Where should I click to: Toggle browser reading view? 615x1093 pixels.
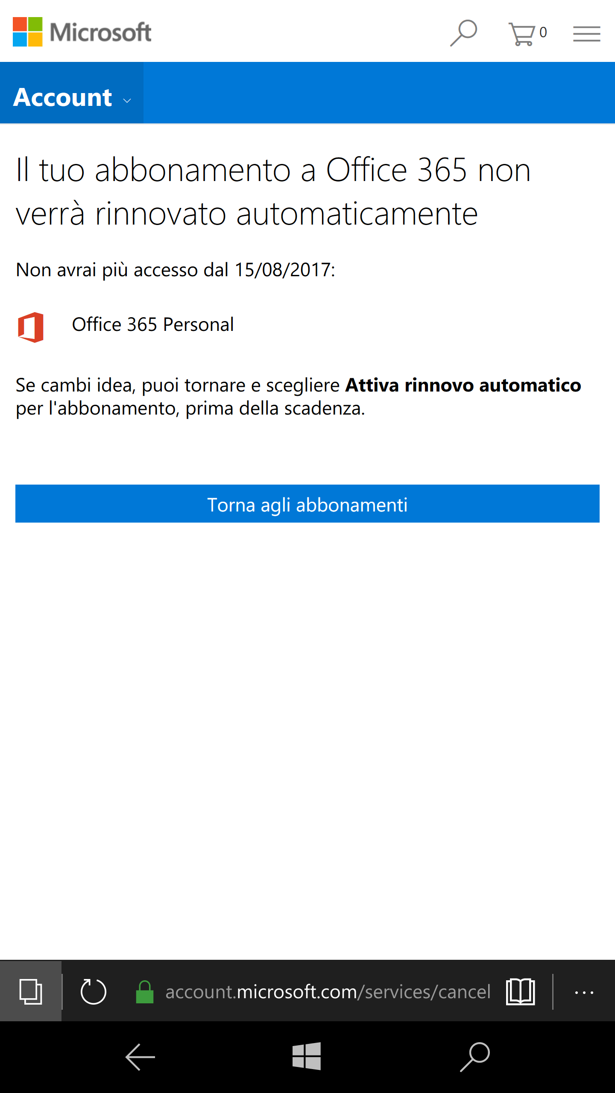tap(520, 991)
